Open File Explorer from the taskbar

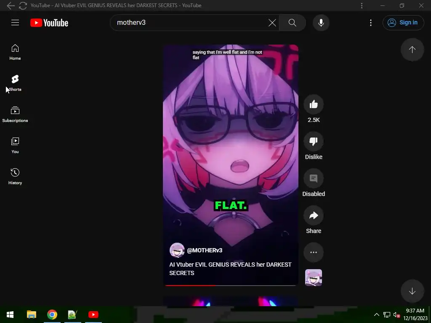pyautogui.click(x=31, y=315)
